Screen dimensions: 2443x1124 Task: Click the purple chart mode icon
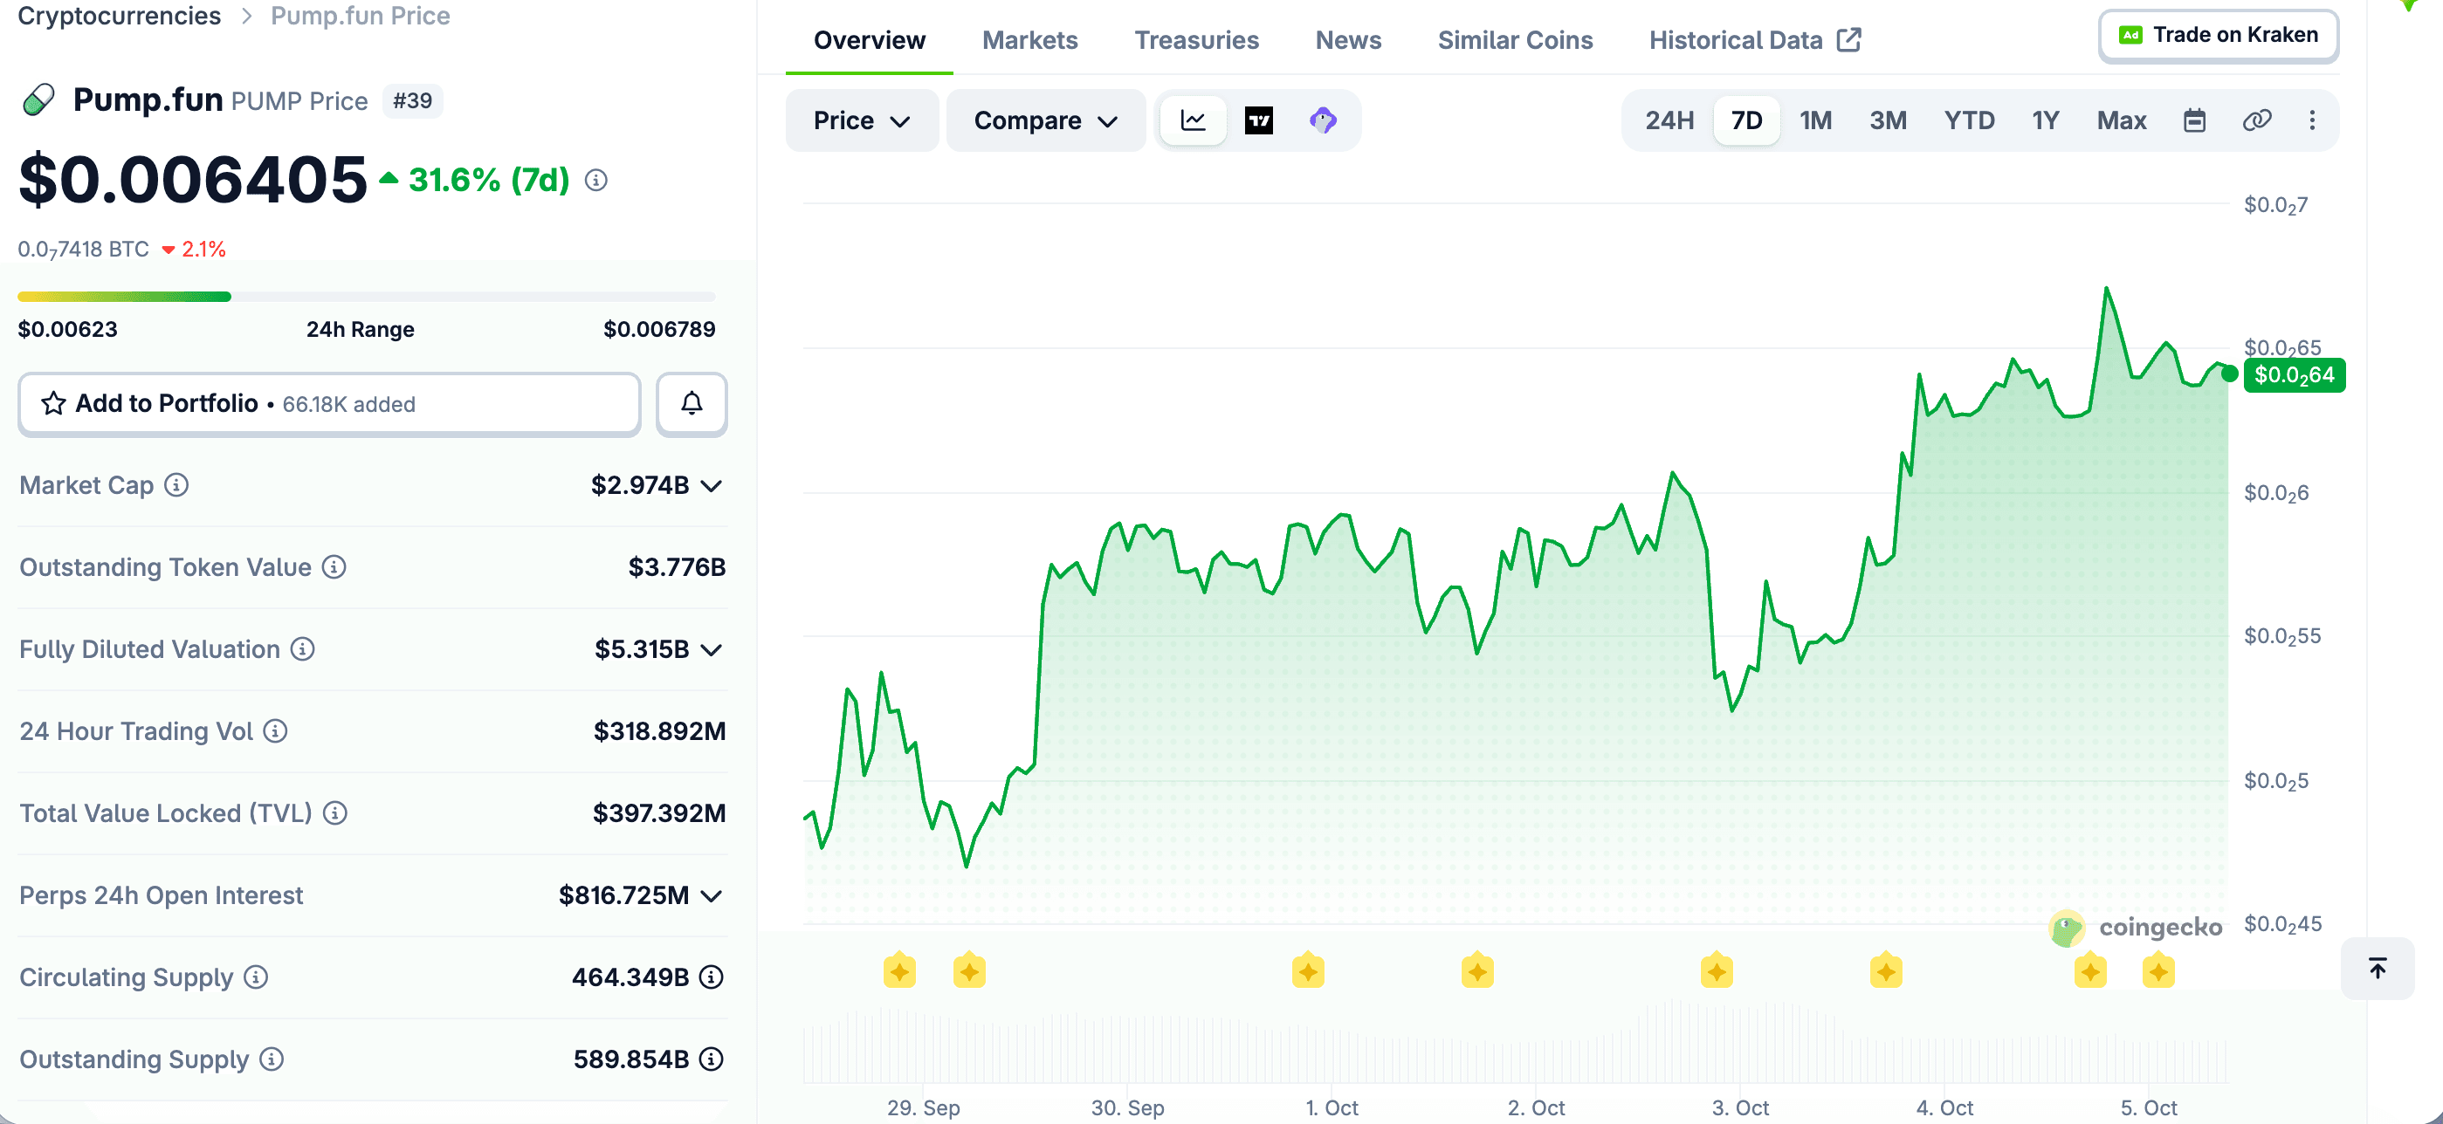(1323, 120)
